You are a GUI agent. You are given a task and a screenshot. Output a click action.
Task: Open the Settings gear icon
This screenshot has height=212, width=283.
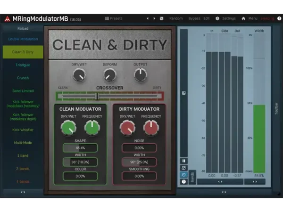pos(217,18)
